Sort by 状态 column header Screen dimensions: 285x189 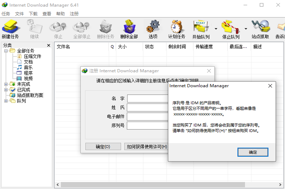(x=155, y=47)
